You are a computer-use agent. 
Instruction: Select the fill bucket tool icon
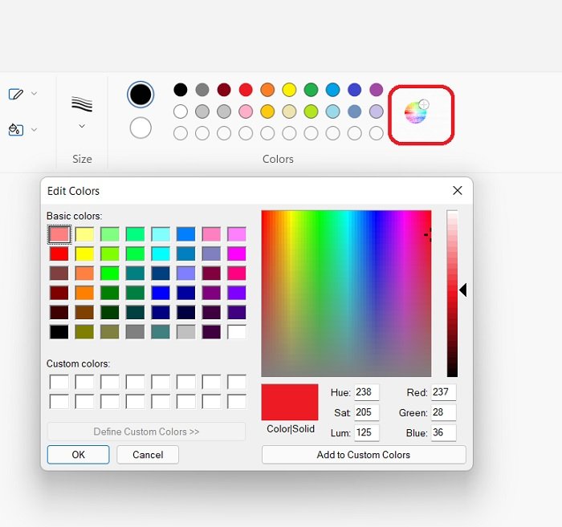tap(16, 129)
